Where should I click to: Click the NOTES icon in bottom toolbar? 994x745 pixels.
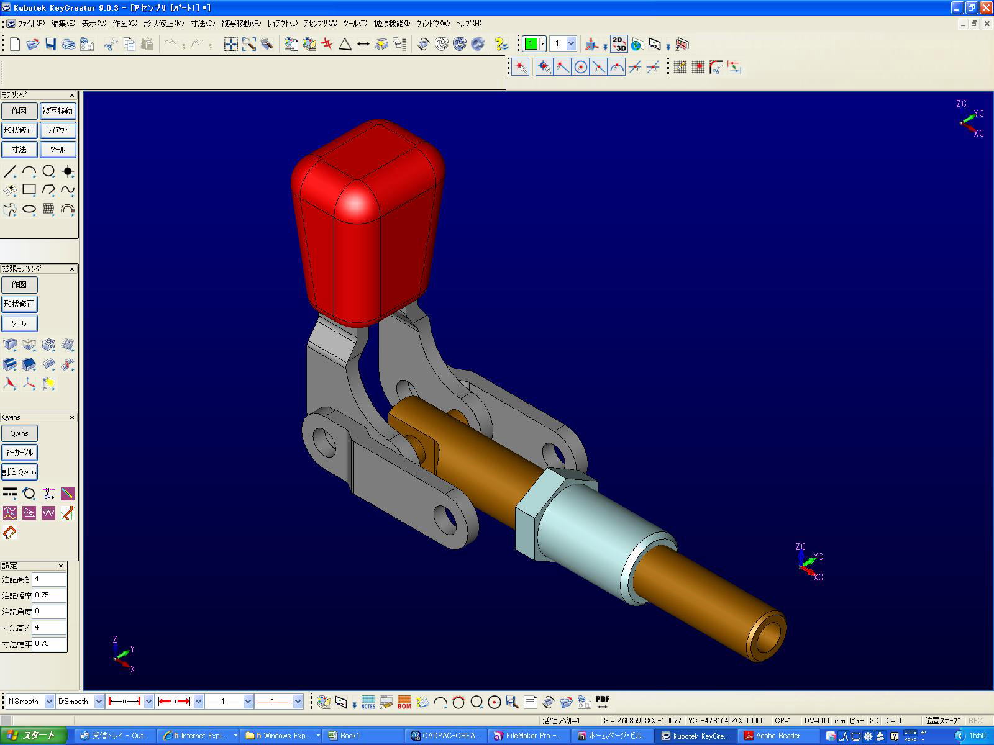coord(368,702)
